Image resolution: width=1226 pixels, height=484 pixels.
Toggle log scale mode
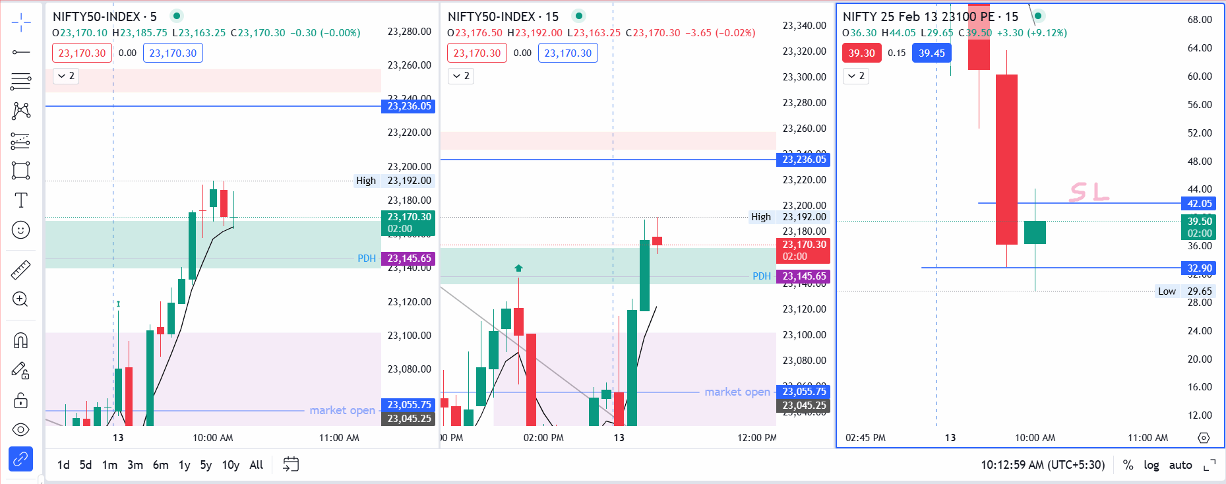(x=1151, y=465)
